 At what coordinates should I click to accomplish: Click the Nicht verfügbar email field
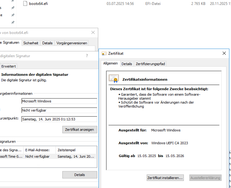point(59,110)
